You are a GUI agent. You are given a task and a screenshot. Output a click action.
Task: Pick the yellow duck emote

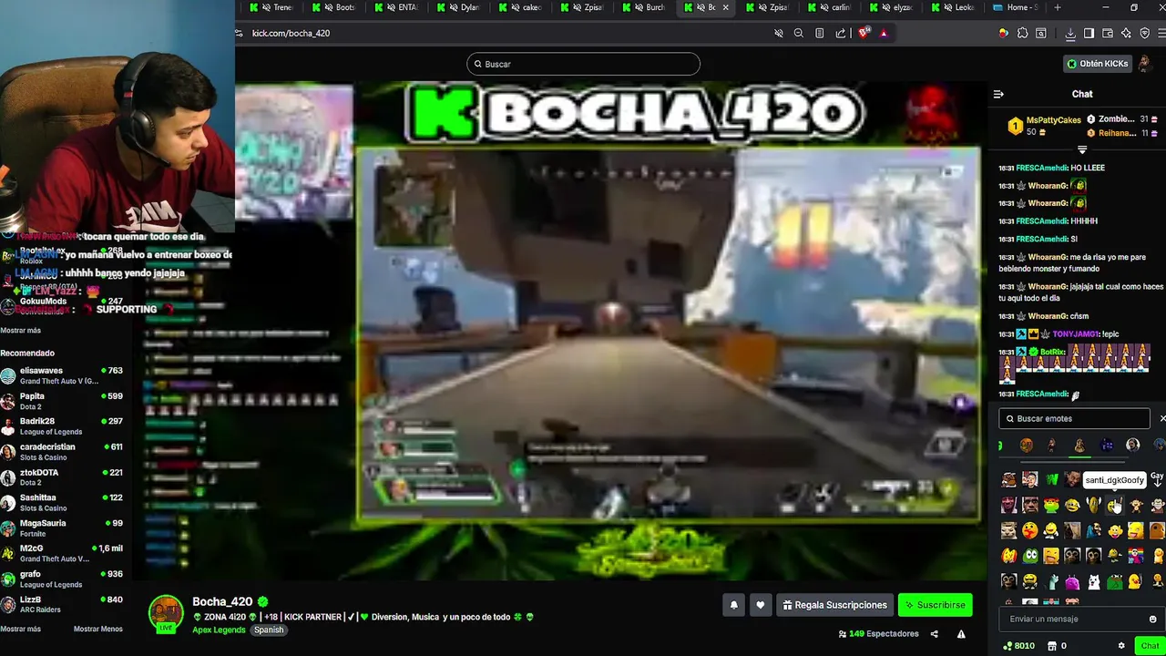pos(1136,581)
